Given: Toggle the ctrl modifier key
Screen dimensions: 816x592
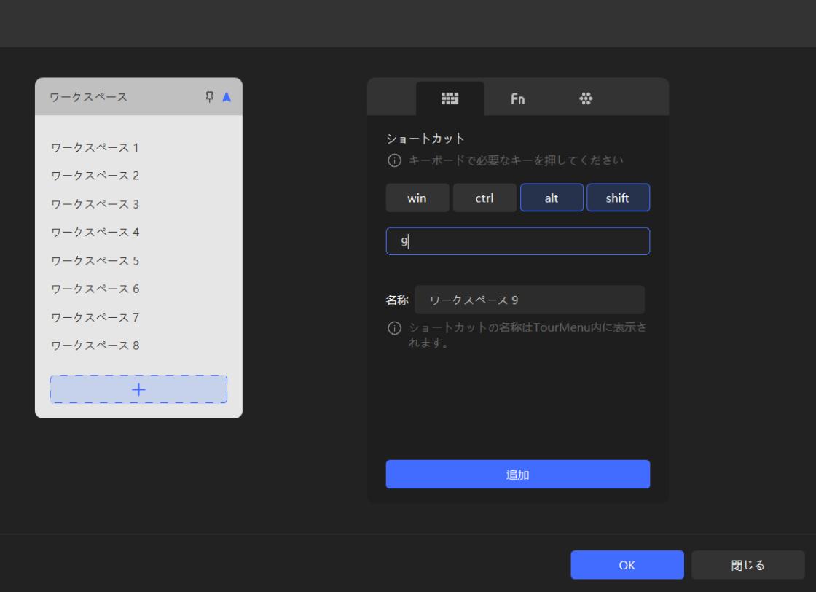Looking at the screenshot, I should (x=484, y=198).
